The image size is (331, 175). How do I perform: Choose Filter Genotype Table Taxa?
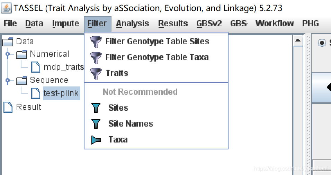pyautogui.click(x=157, y=57)
